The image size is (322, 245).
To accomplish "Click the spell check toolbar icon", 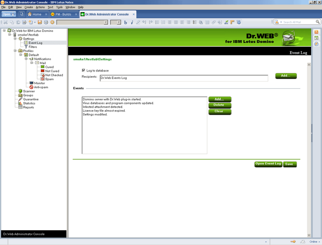I will pos(226,22).
